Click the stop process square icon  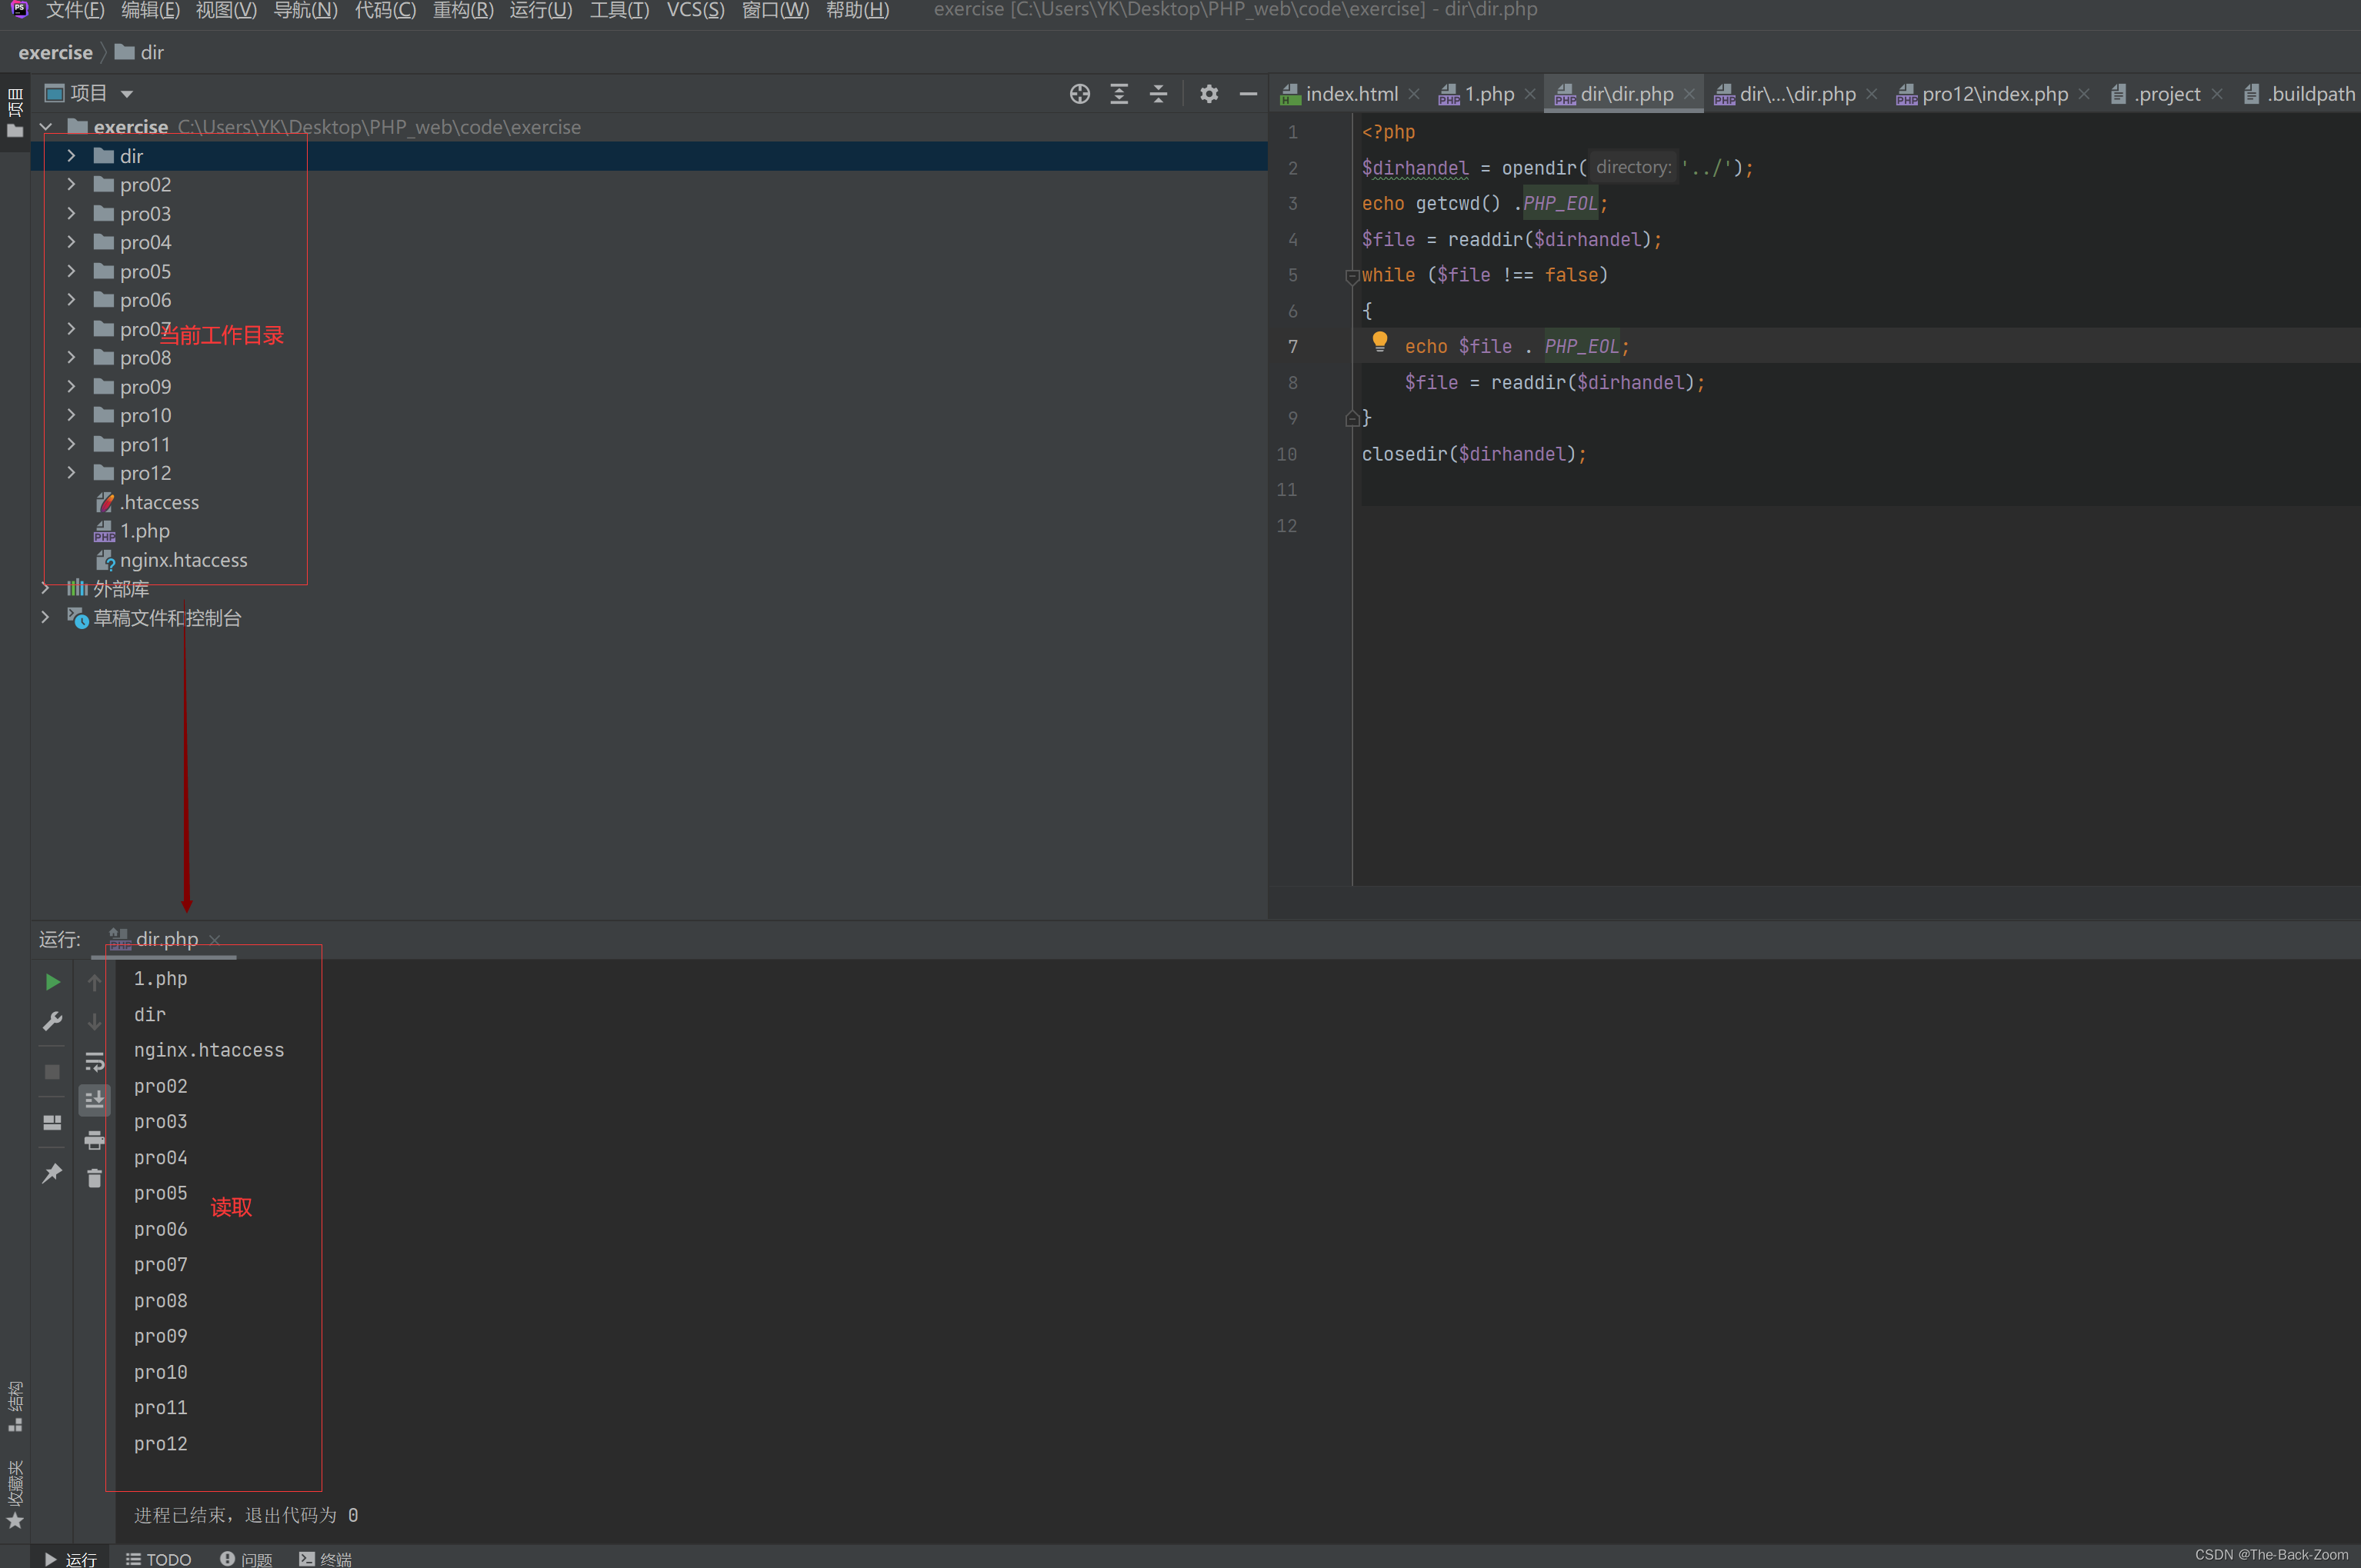click(53, 1072)
